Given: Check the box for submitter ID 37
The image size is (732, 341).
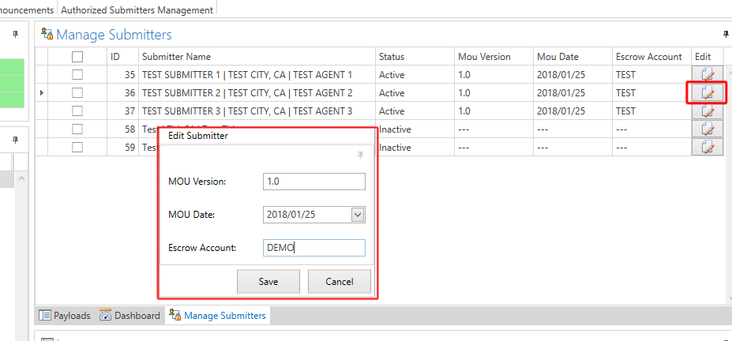Looking at the screenshot, I should click(77, 111).
